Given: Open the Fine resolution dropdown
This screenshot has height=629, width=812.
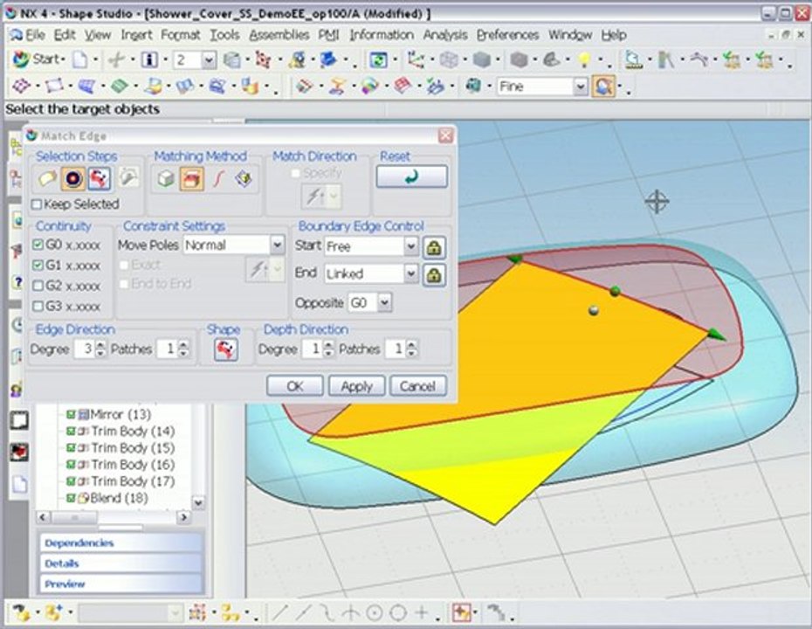Looking at the screenshot, I should pos(581,86).
